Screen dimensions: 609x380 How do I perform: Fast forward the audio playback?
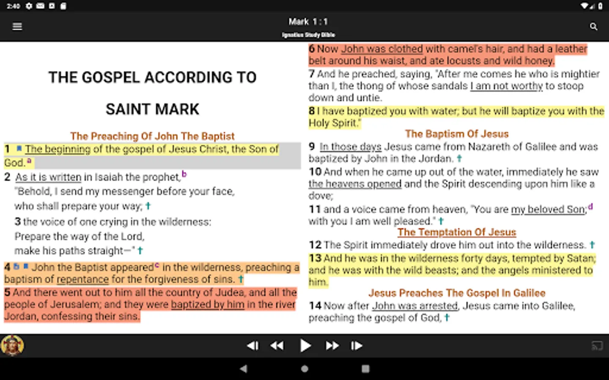(332, 346)
